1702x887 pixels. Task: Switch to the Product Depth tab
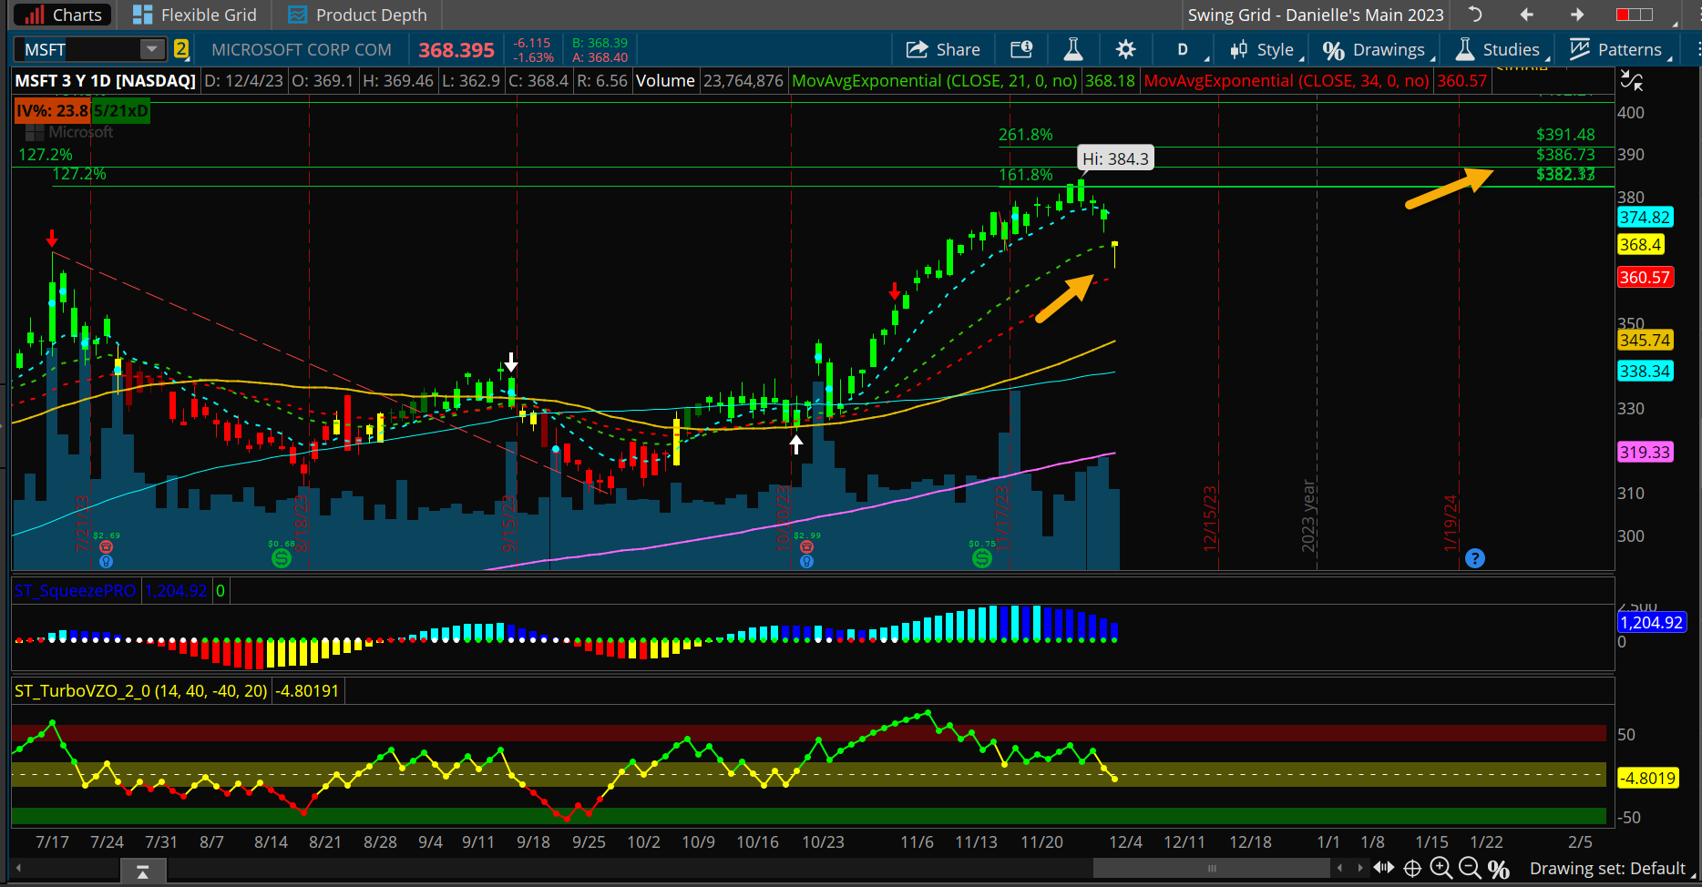[x=357, y=15]
